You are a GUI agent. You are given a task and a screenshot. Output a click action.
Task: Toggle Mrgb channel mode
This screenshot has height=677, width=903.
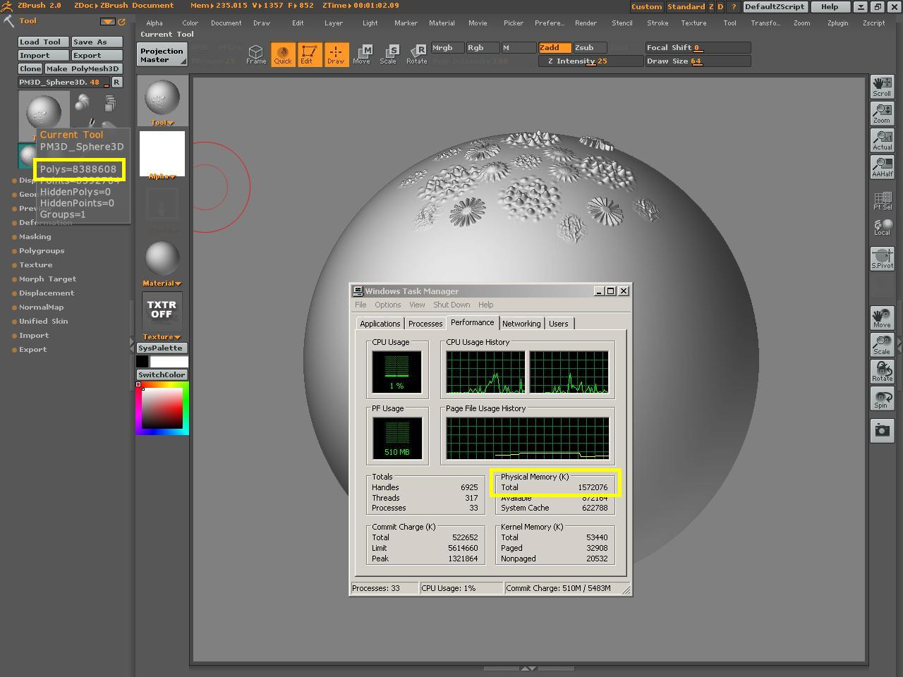point(447,48)
